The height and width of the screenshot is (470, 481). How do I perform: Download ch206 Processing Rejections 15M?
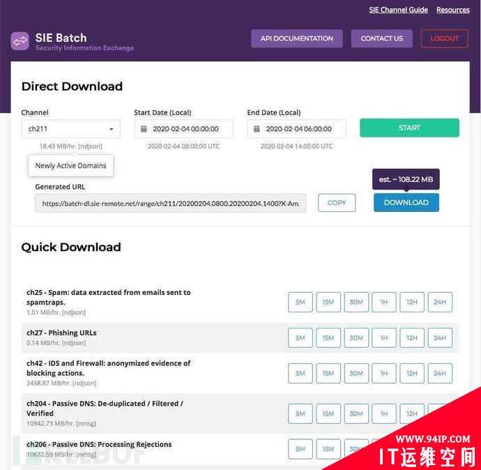[x=328, y=449]
